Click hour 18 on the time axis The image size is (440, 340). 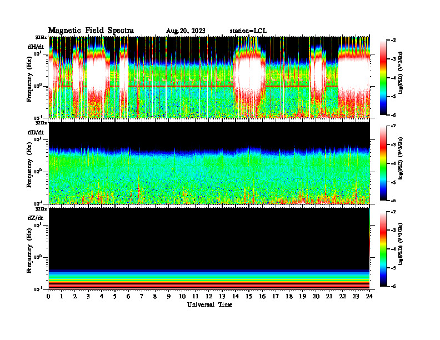[x=289, y=296]
